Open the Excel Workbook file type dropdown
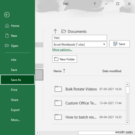Screen dimensions: 135x135 pyautogui.click(x=80, y=44)
